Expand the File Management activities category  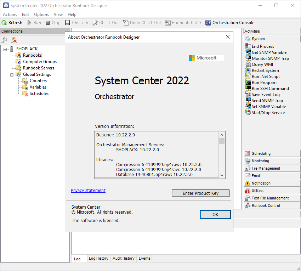[x=272, y=168]
